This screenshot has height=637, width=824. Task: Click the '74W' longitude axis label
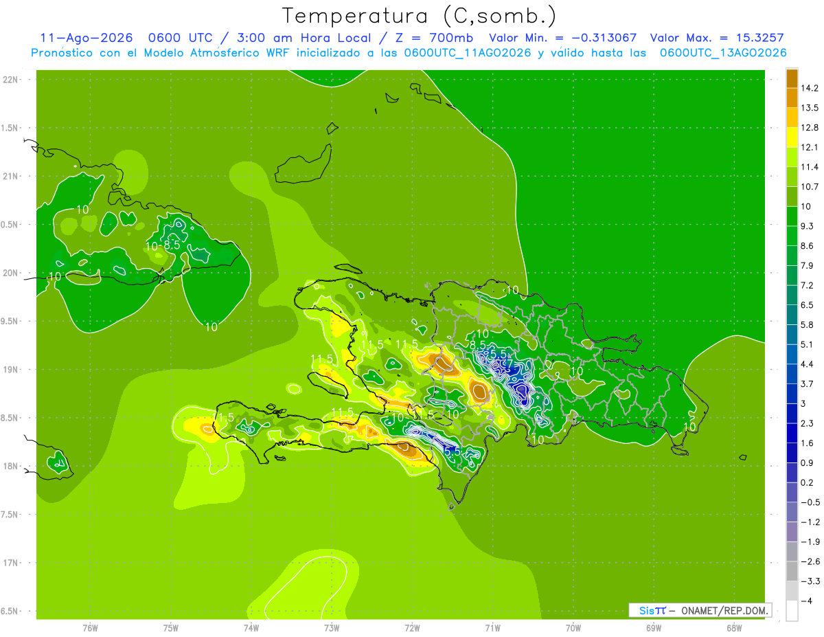click(x=251, y=627)
